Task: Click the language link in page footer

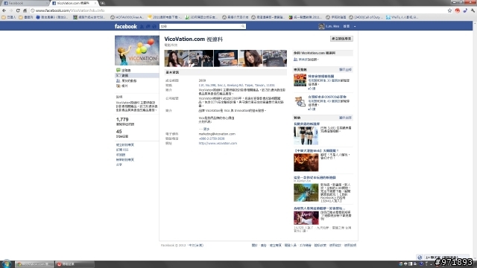Action: click(196, 245)
